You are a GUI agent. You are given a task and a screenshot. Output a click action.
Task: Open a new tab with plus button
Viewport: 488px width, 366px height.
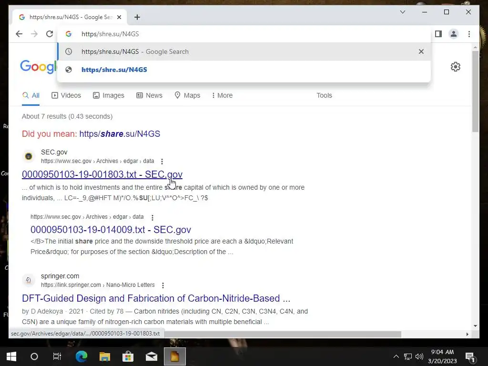coord(137,17)
